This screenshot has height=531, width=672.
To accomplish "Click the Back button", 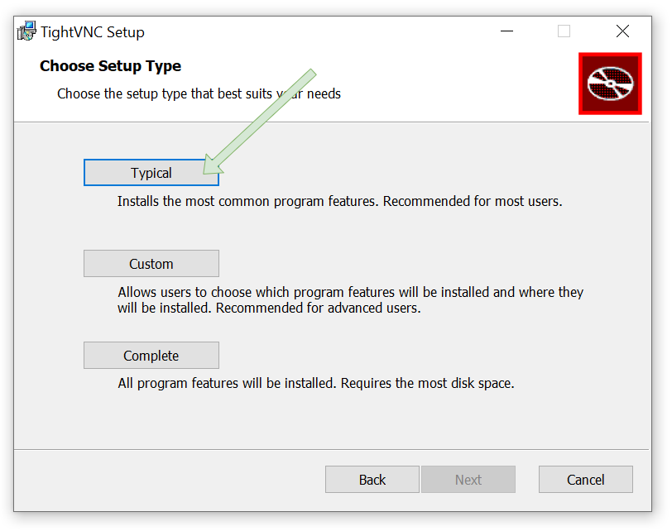I will click(x=372, y=479).
